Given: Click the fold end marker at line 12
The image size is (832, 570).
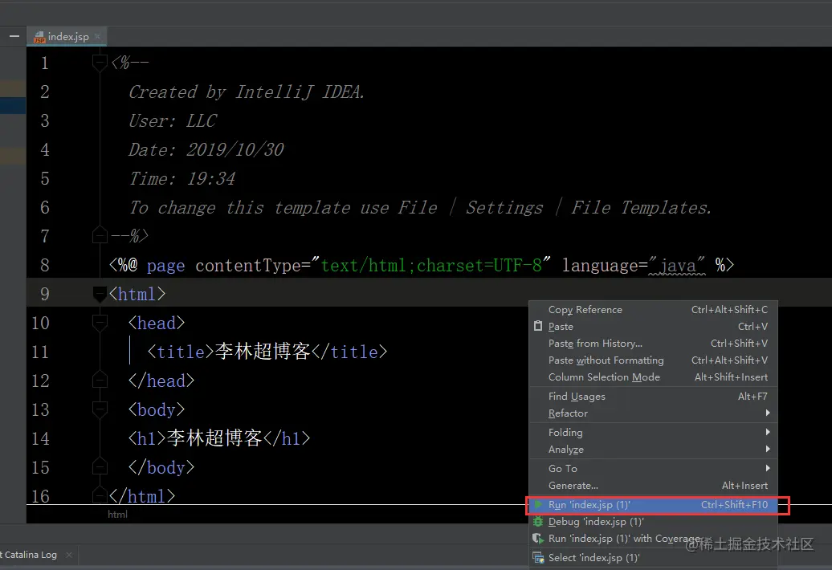Looking at the screenshot, I should [x=100, y=380].
